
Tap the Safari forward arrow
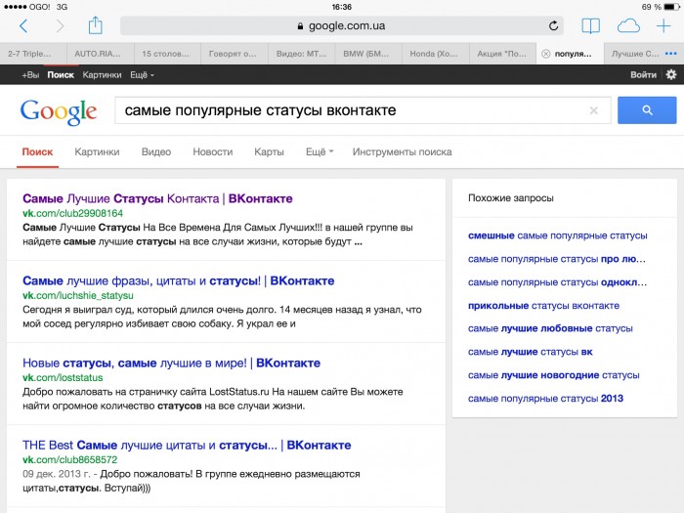[x=60, y=26]
